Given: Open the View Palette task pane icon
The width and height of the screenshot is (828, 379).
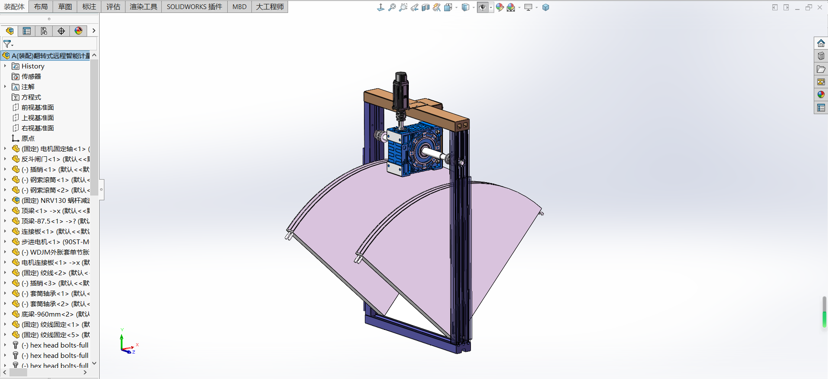Looking at the screenshot, I should (821, 82).
